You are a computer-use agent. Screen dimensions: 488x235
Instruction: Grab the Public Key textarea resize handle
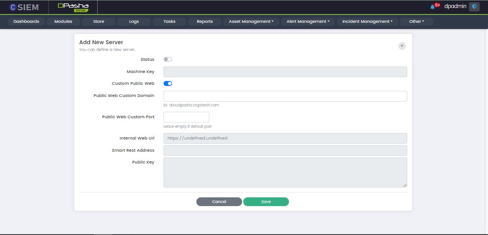pos(405,185)
